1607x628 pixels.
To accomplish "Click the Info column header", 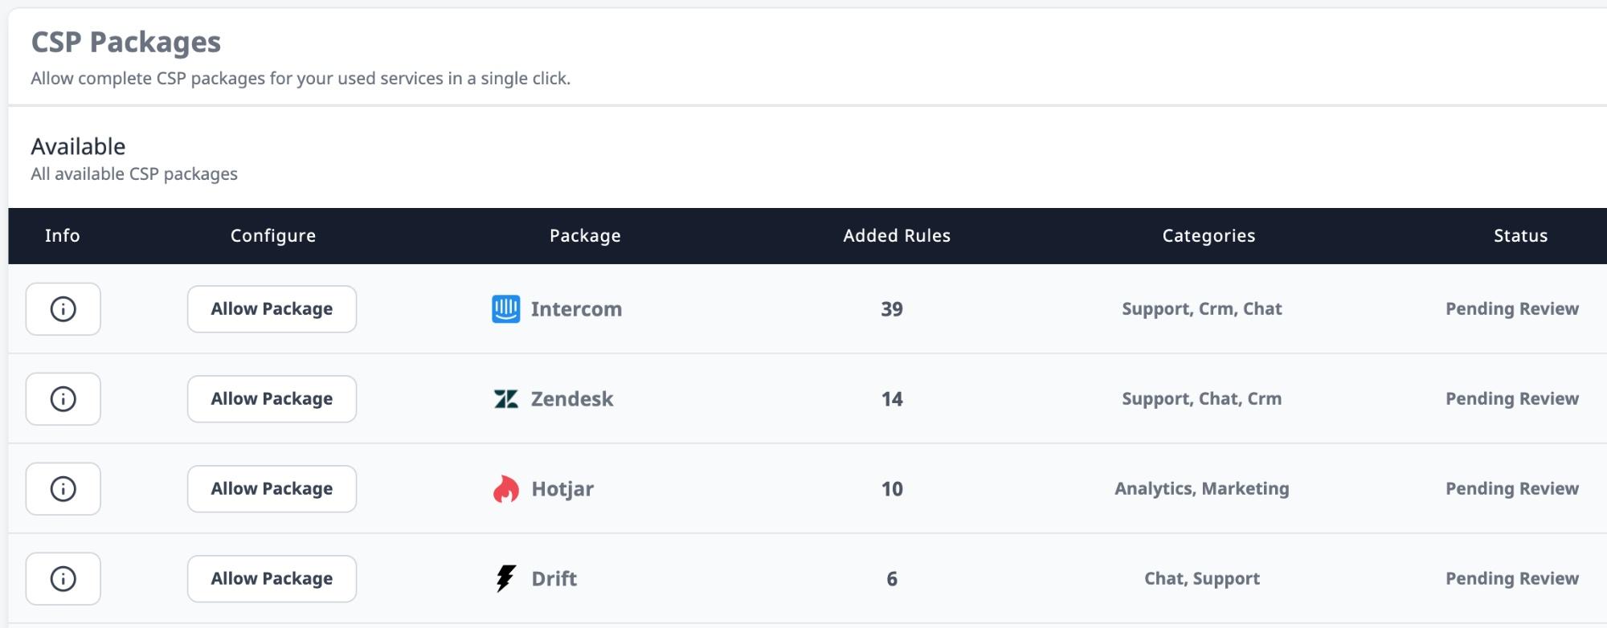I will pos(63,236).
